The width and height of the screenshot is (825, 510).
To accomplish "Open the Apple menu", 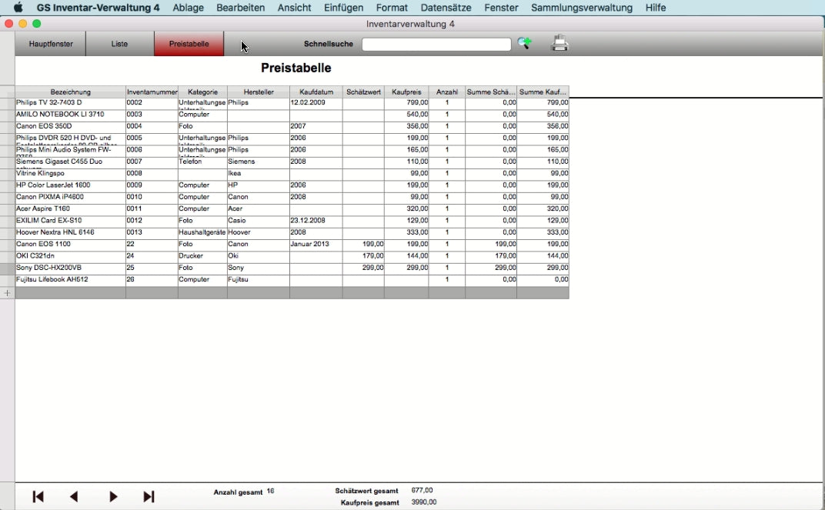I will click(x=18, y=8).
